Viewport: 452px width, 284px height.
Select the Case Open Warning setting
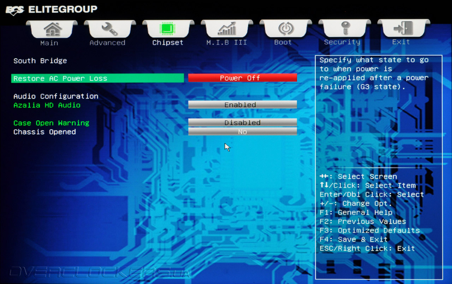click(51, 123)
